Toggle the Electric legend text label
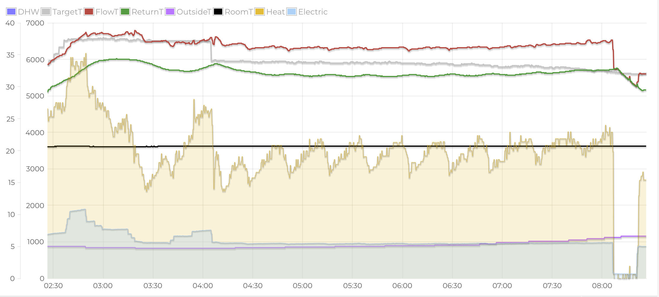Image resolution: width=659 pixels, height=297 pixels. 313,12
